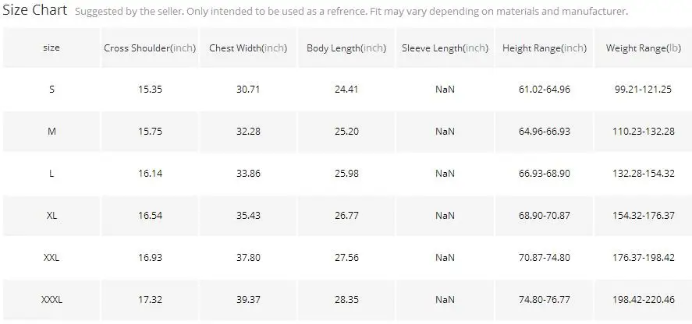This screenshot has width=692, height=324.
Task: Click the Height Range(inch) column header
Action: click(x=544, y=48)
